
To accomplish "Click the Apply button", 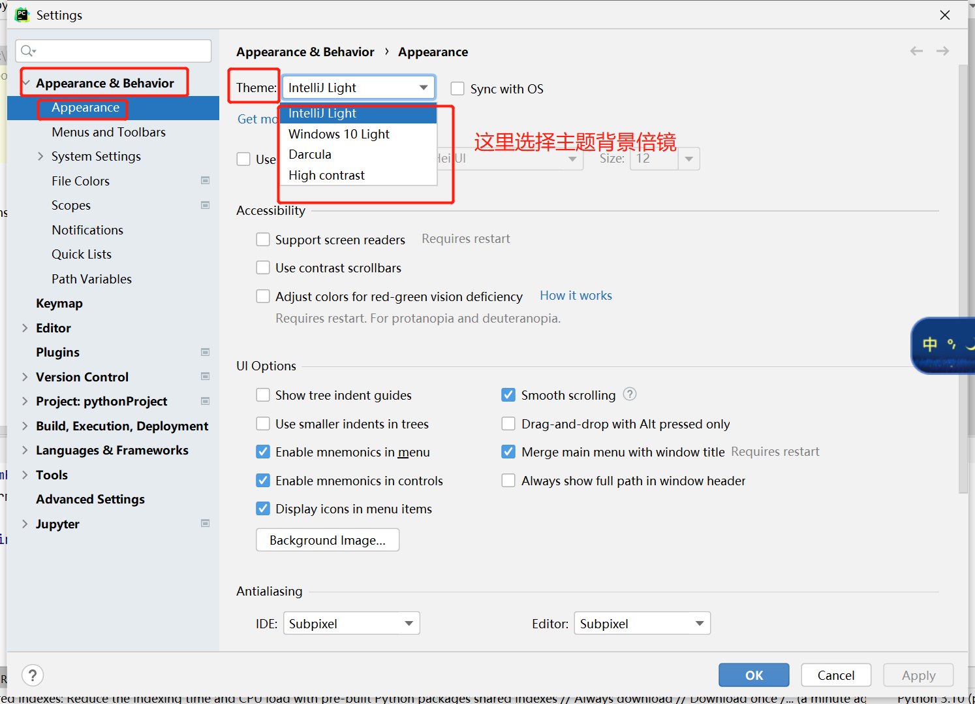I will (x=918, y=675).
